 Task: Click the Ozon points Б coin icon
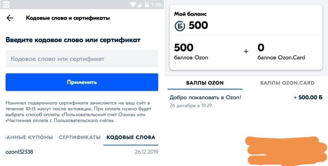click(180, 26)
